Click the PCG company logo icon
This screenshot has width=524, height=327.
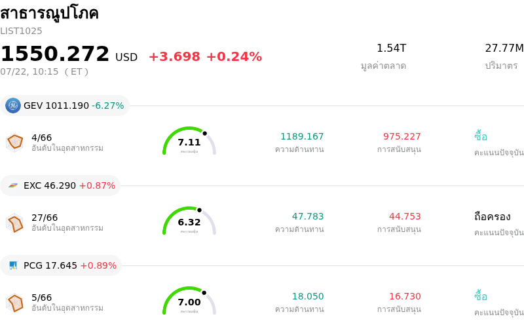click(x=13, y=265)
